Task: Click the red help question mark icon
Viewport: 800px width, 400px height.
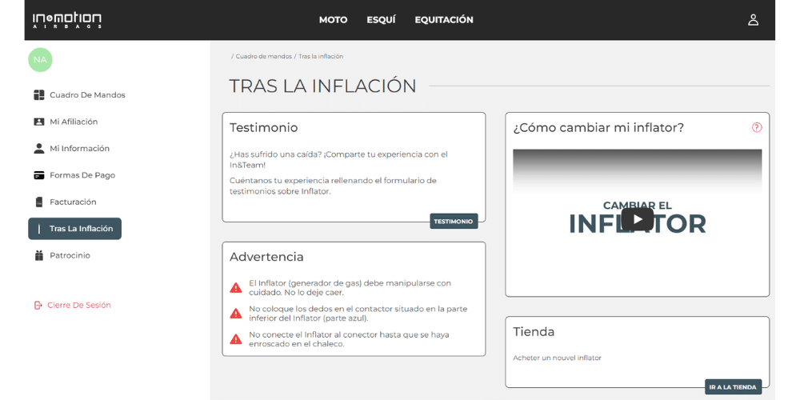Action: 757,127
